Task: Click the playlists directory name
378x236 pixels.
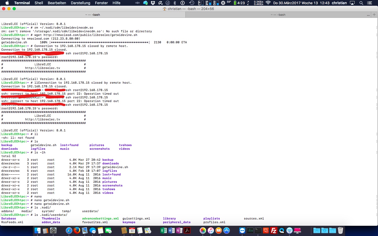Action: click(212, 218)
